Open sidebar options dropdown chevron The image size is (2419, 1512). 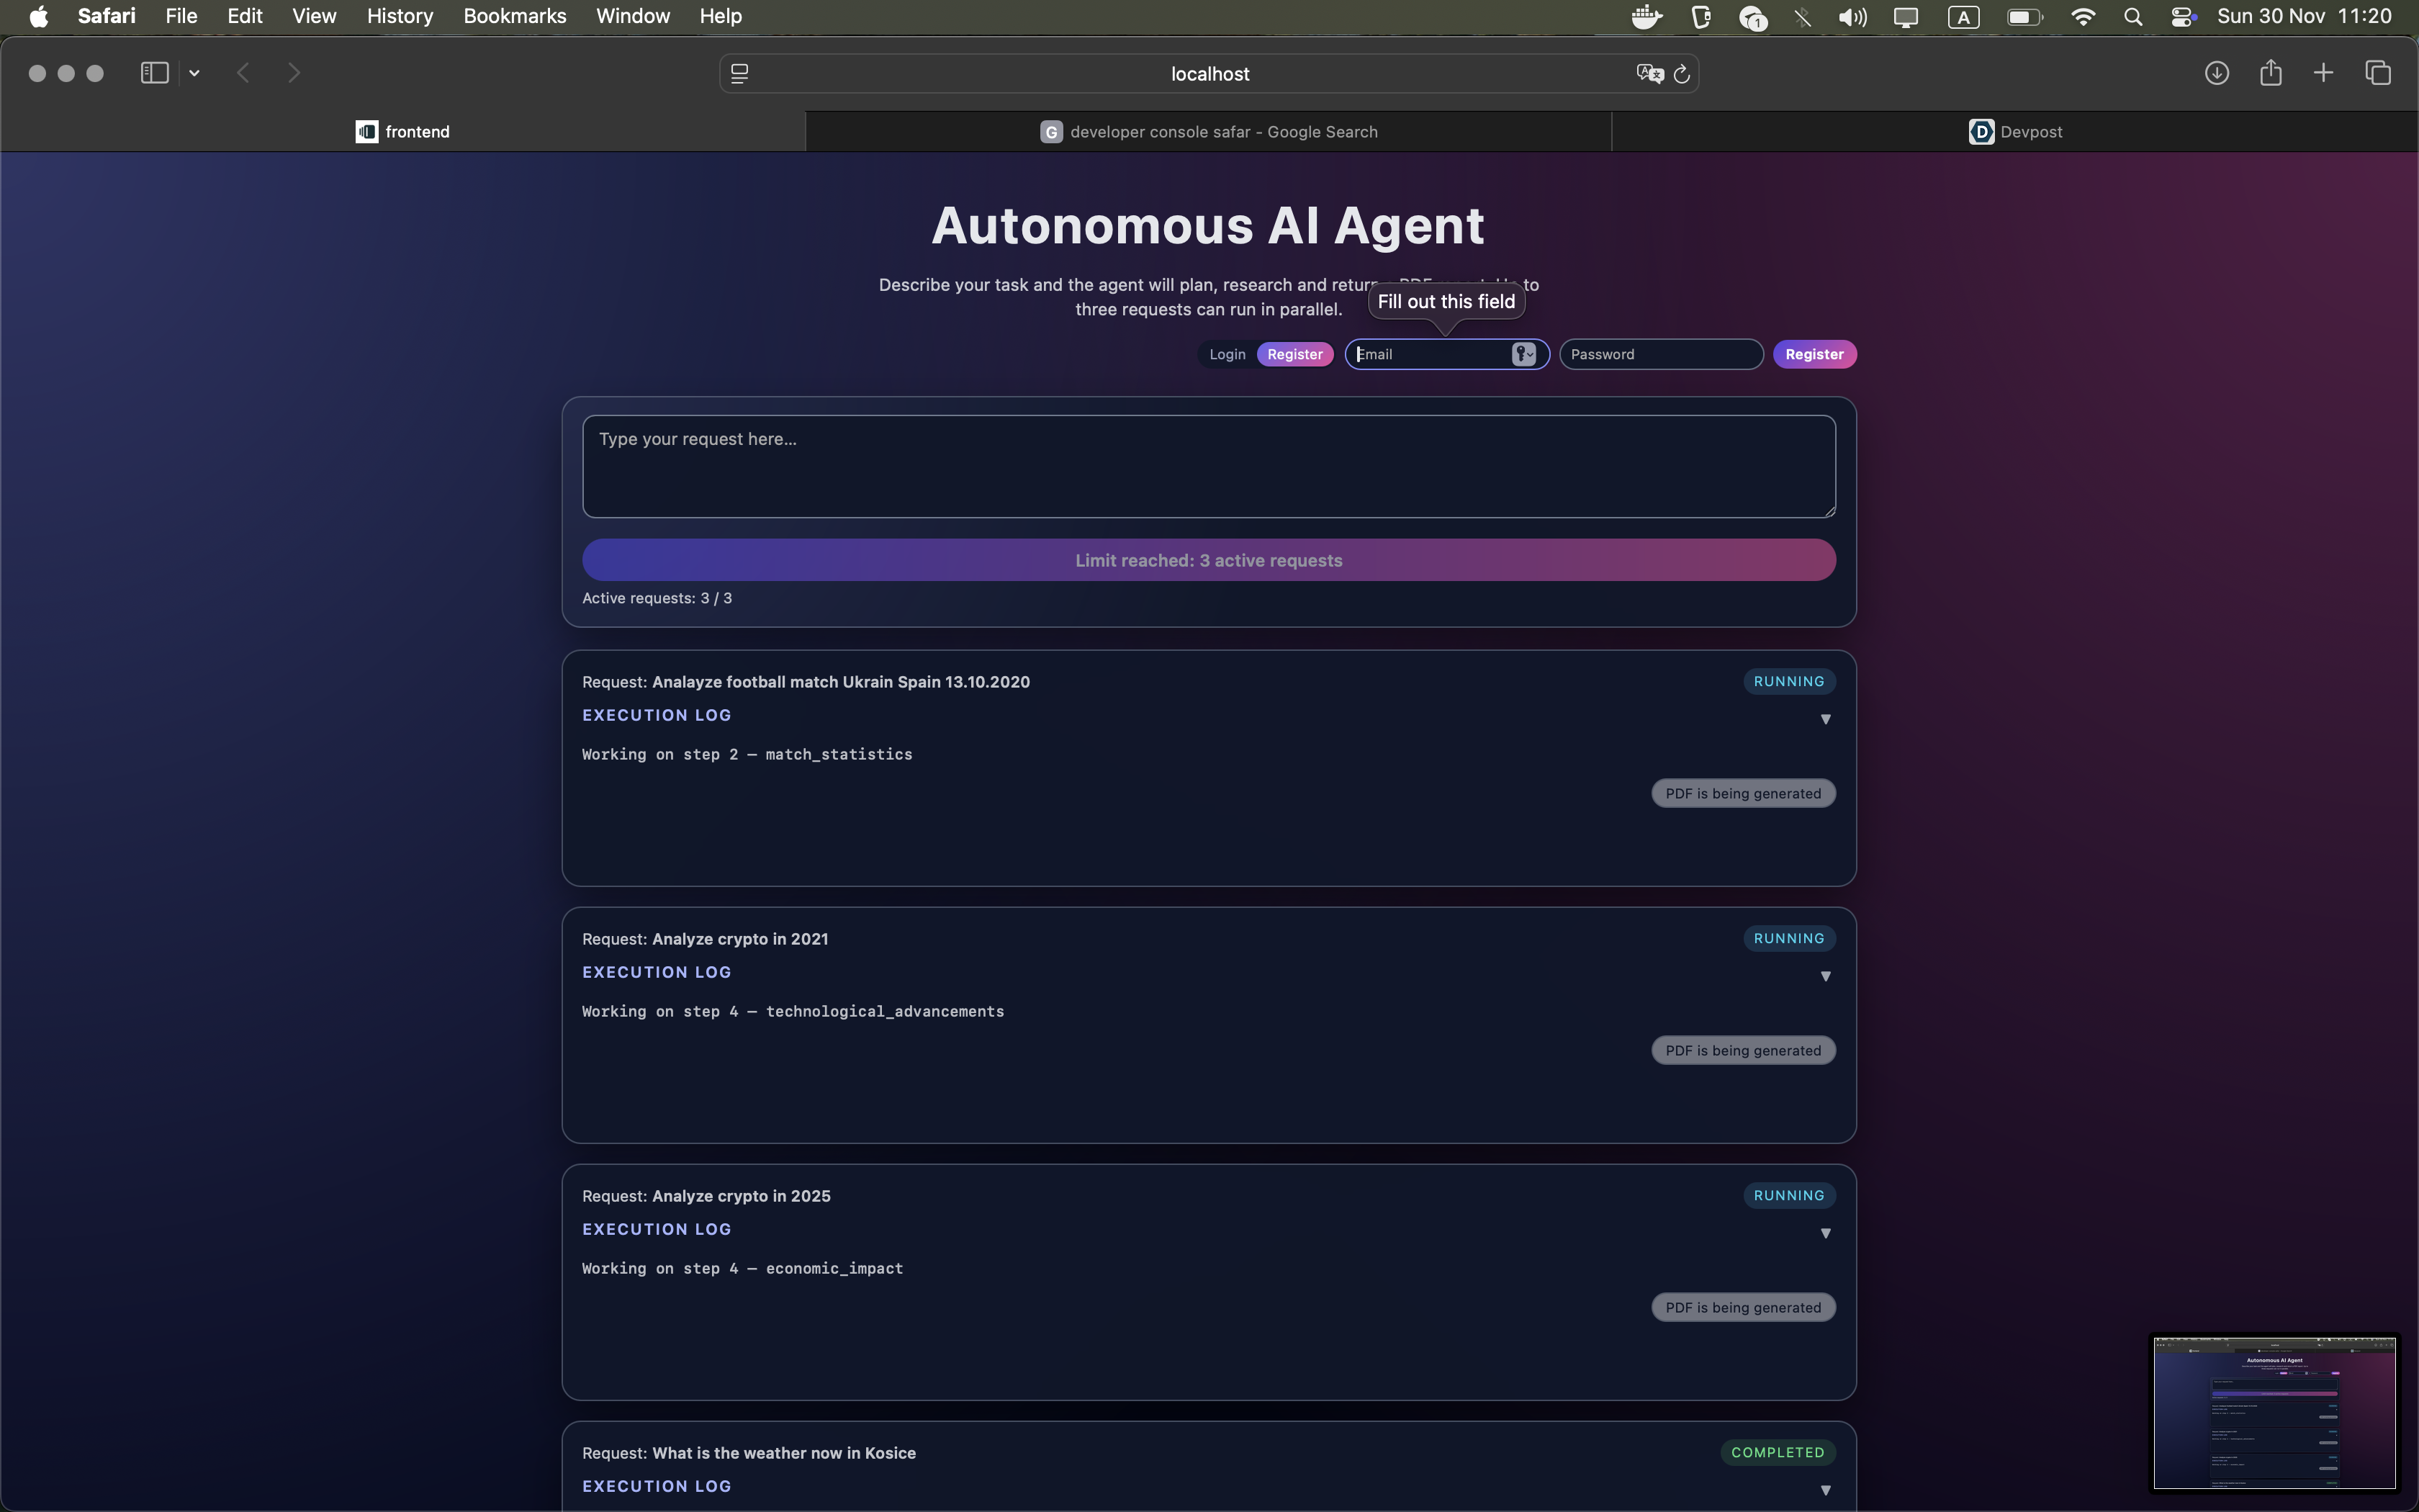click(194, 73)
